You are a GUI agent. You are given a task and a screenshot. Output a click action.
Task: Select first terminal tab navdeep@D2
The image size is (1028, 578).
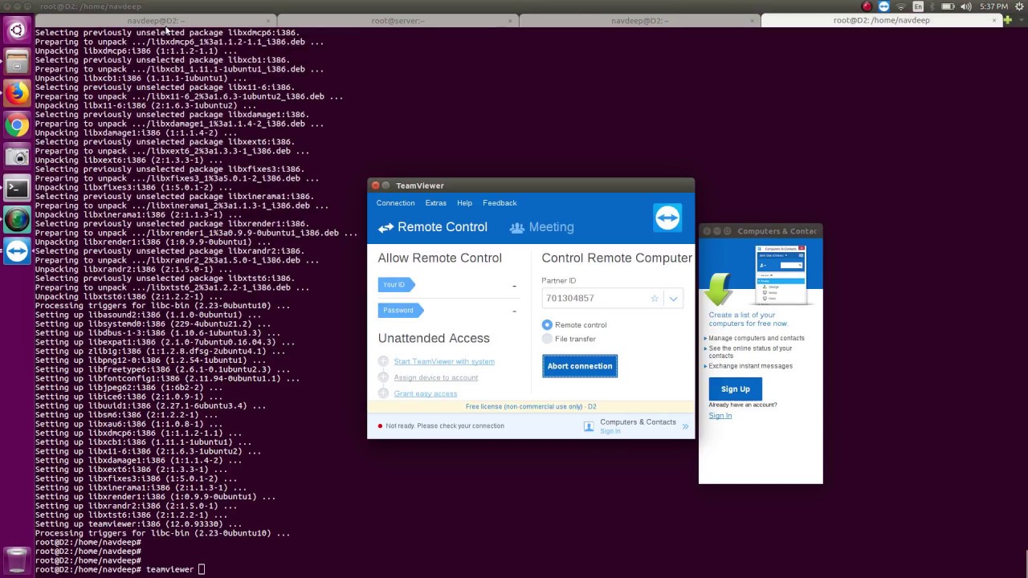click(155, 21)
